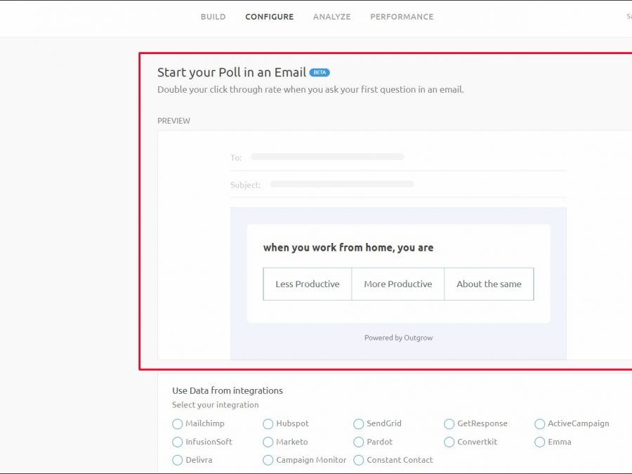Click the Powered by Outgrow link
The height and width of the screenshot is (474, 632).
[x=398, y=338]
